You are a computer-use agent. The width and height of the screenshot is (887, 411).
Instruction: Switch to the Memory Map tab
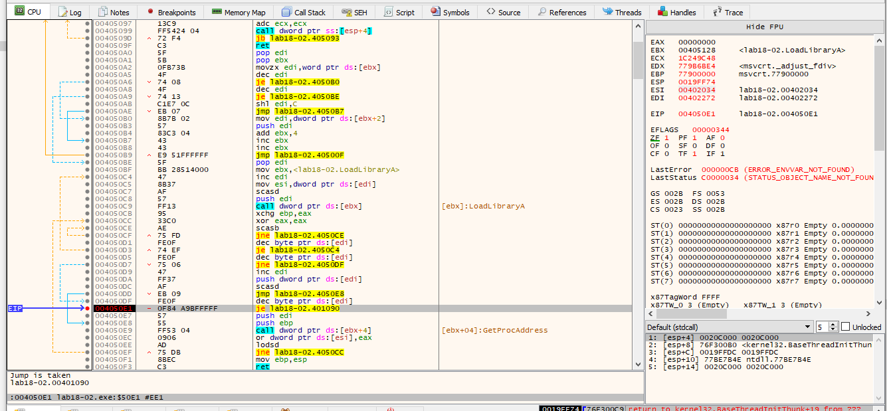point(239,12)
